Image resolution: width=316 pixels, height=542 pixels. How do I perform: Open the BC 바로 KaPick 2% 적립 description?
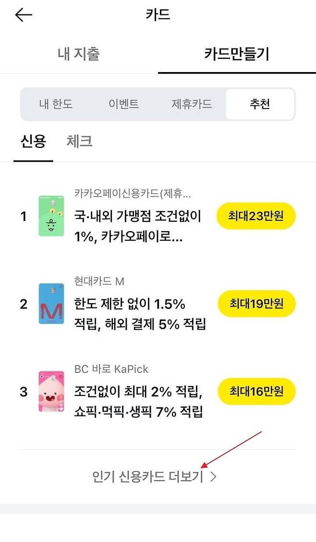click(x=139, y=402)
